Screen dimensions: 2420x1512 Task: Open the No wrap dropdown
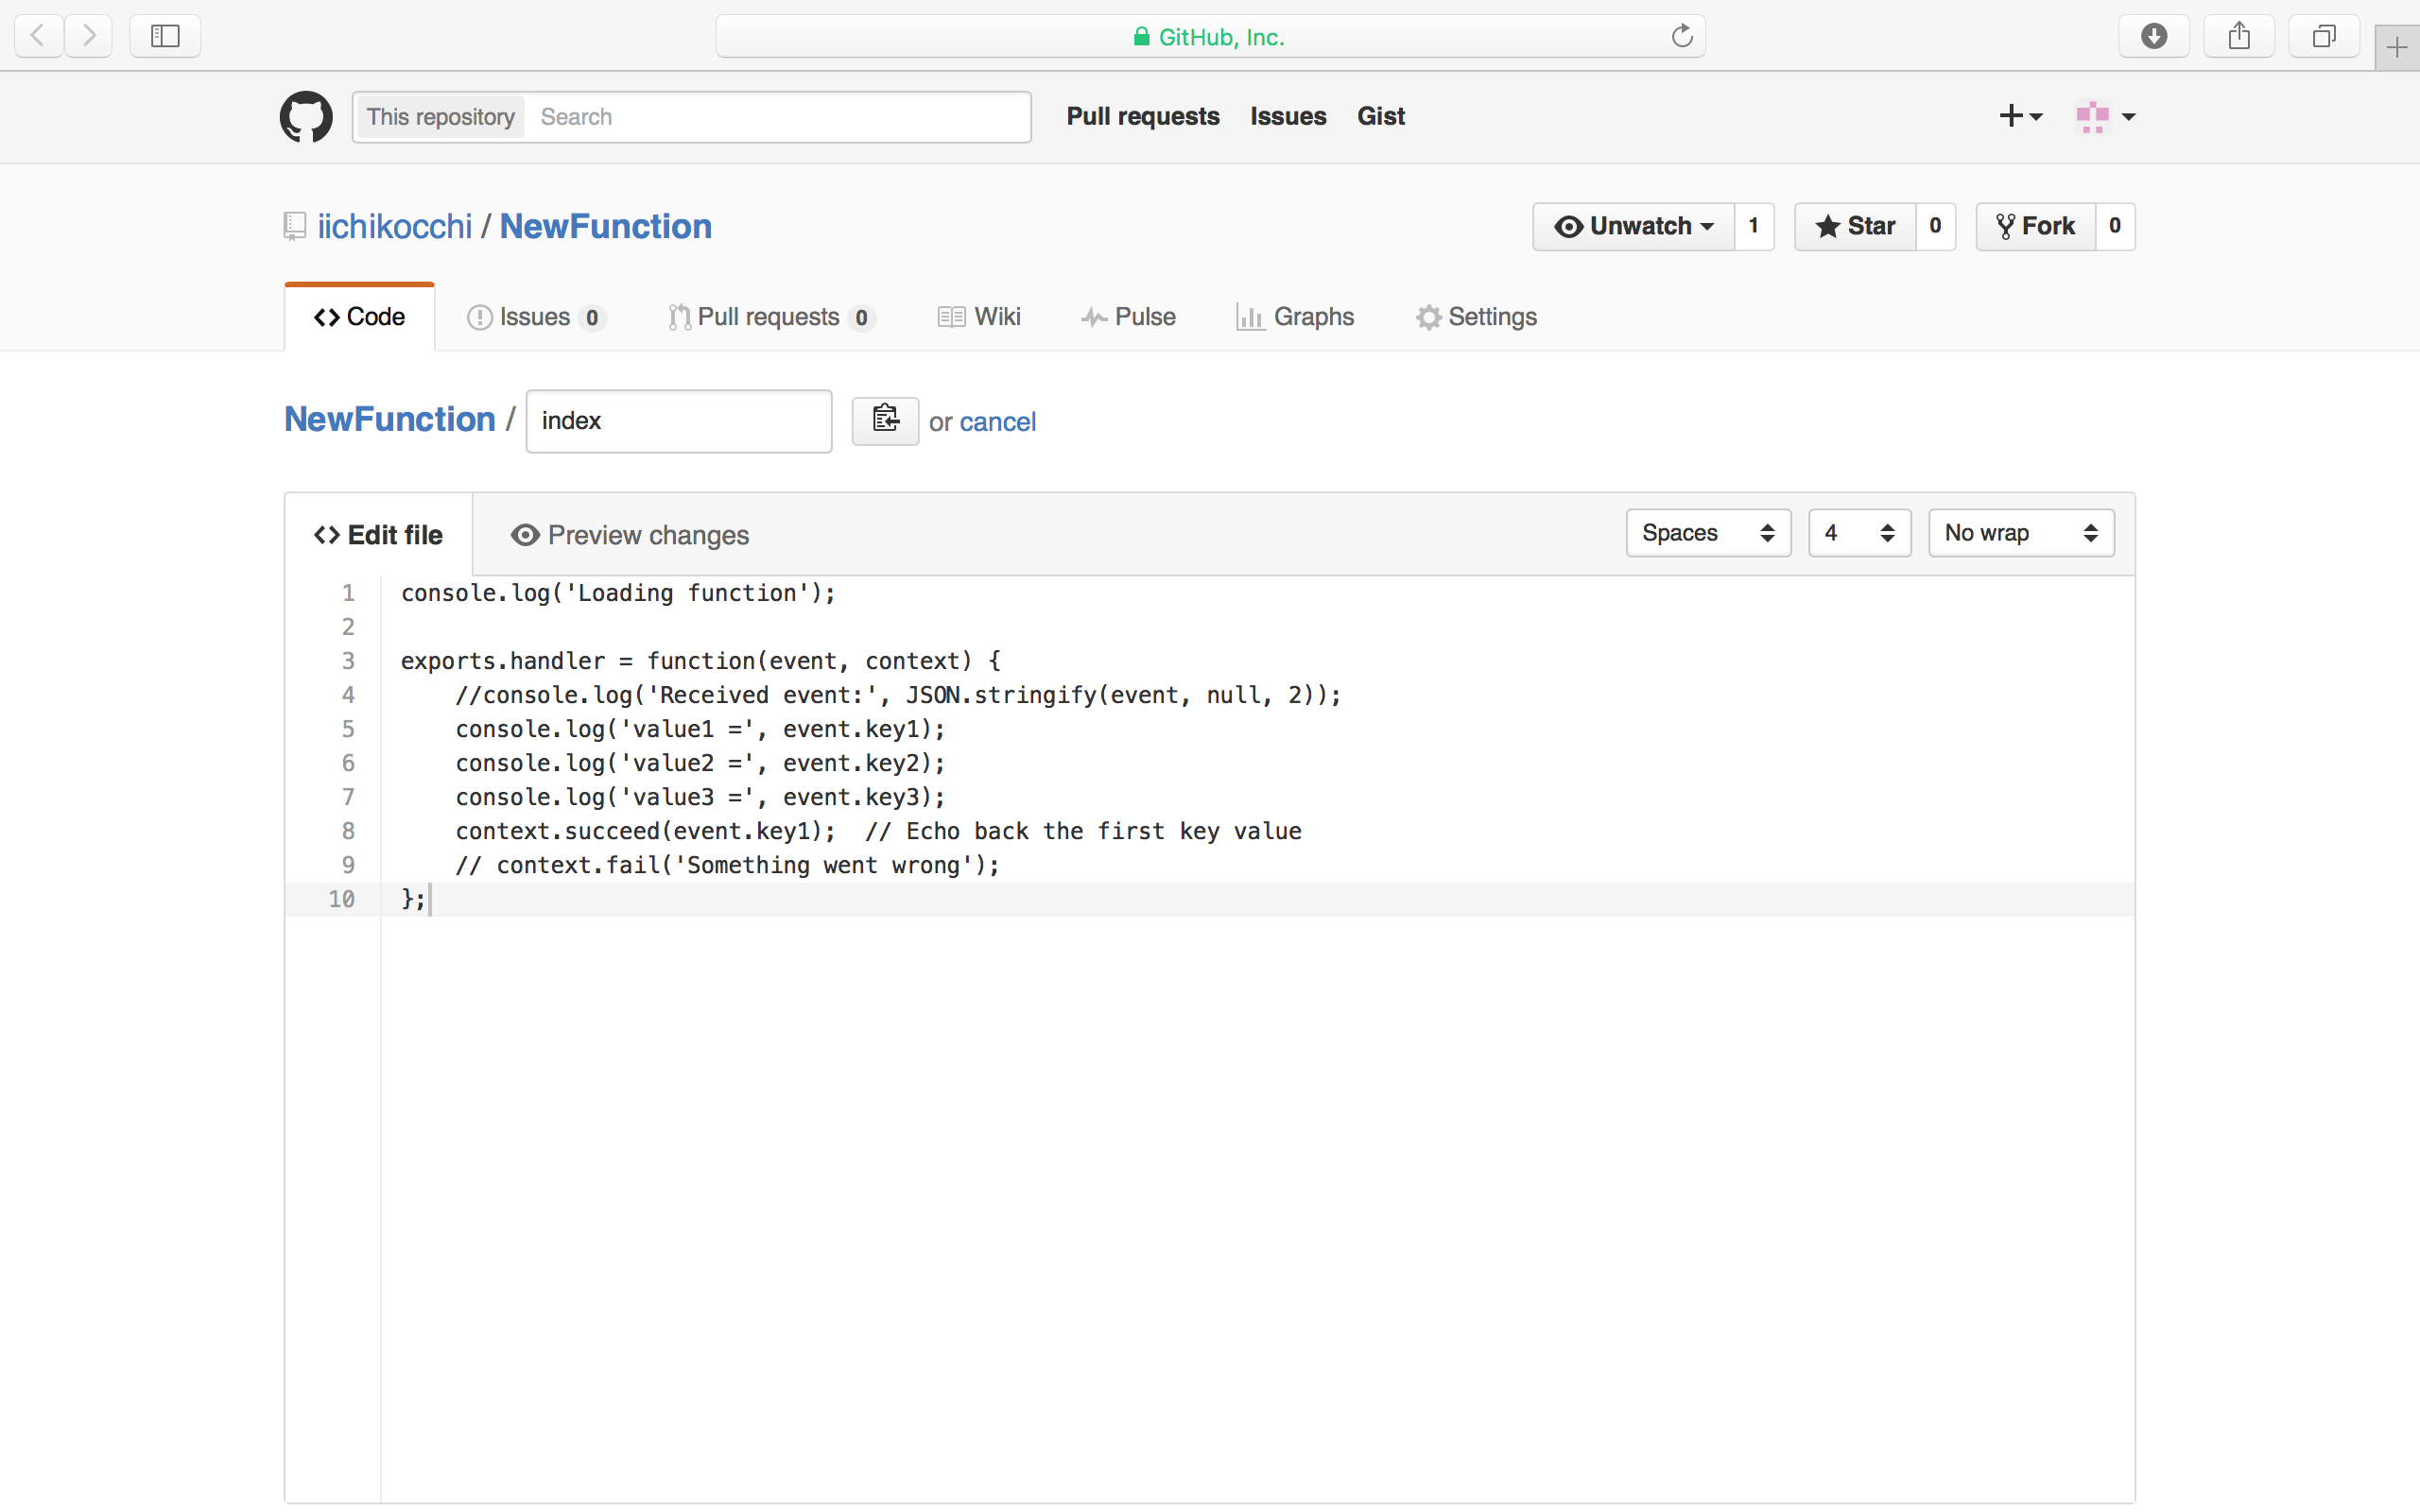pos(2020,533)
